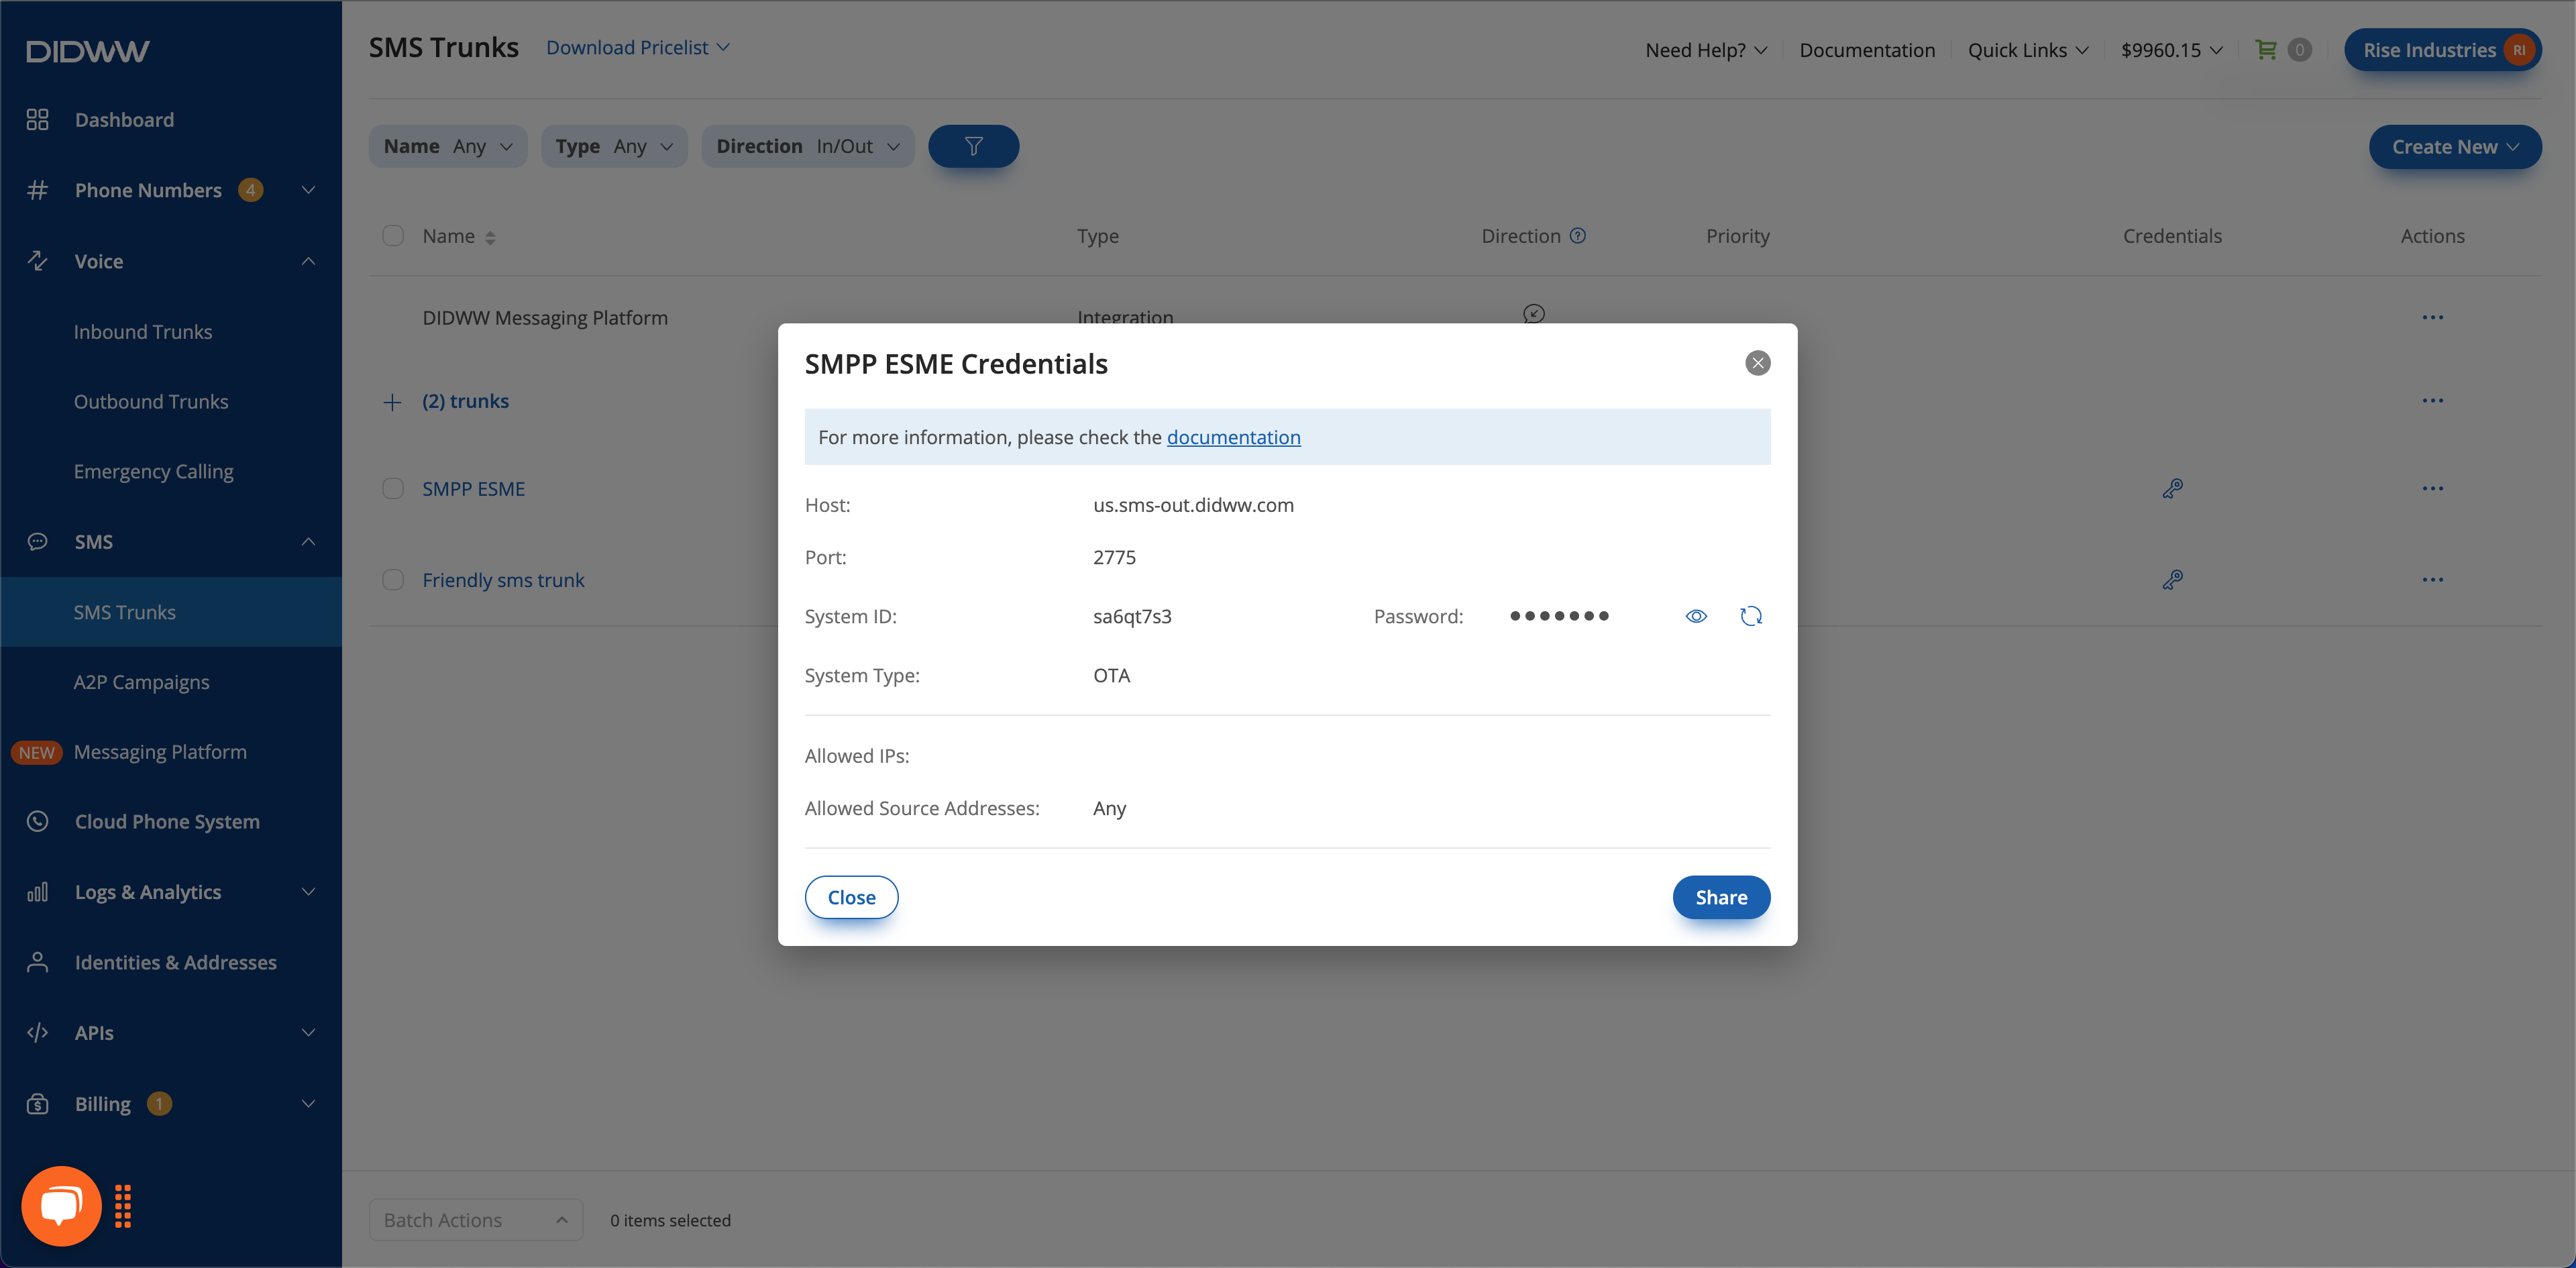Sort table by the Name sort arrows
This screenshot has width=2576, height=1268.
coord(490,237)
